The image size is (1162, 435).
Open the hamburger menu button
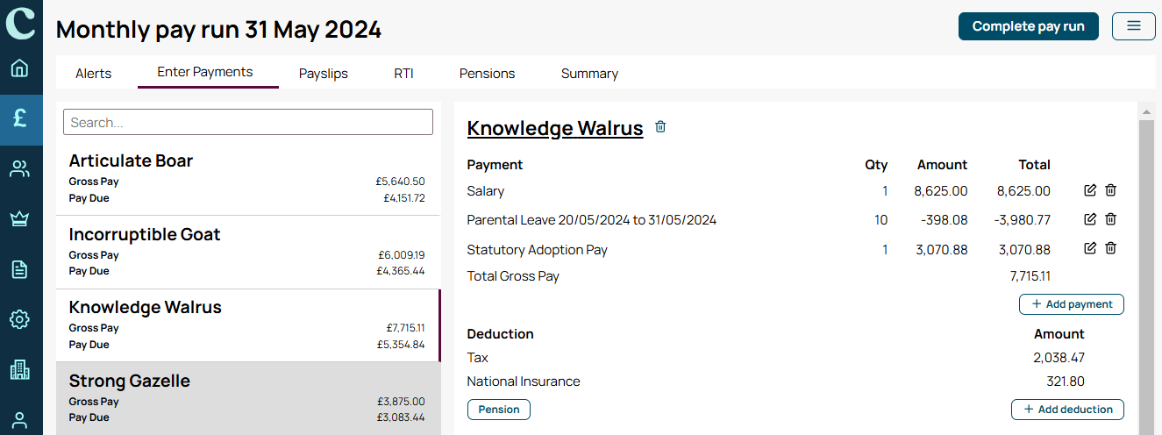[x=1134, y=26]
